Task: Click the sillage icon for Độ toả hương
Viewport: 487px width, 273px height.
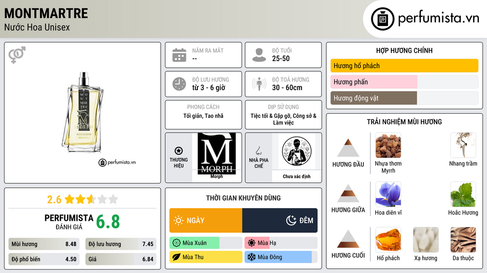Action: (x=259, y=84)
